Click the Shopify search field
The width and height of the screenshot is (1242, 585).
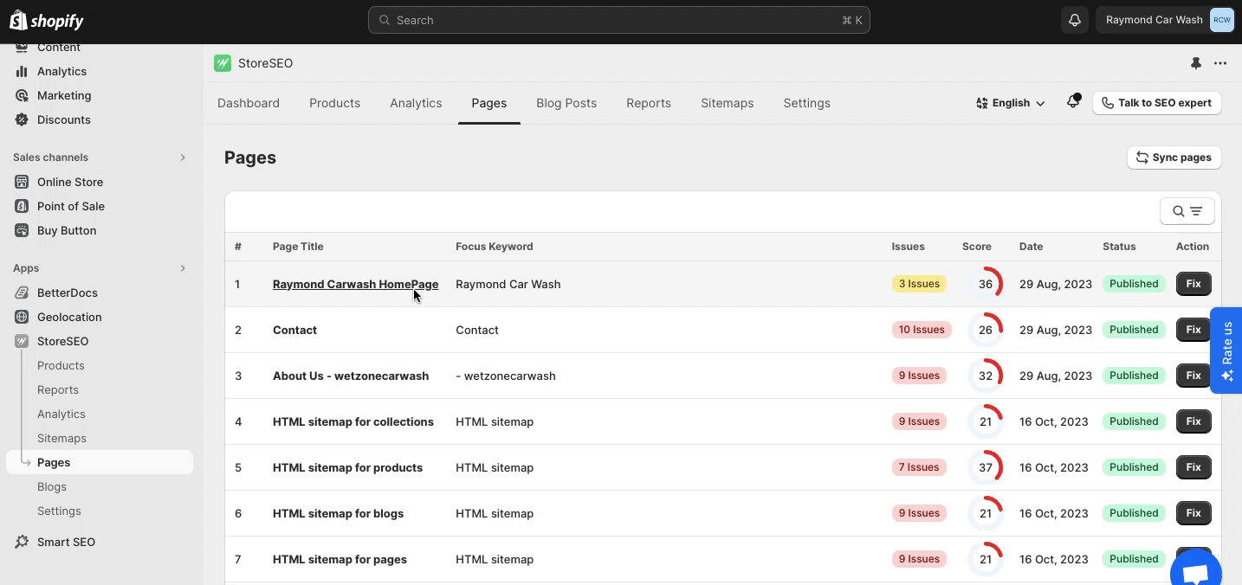coord(619,20)
